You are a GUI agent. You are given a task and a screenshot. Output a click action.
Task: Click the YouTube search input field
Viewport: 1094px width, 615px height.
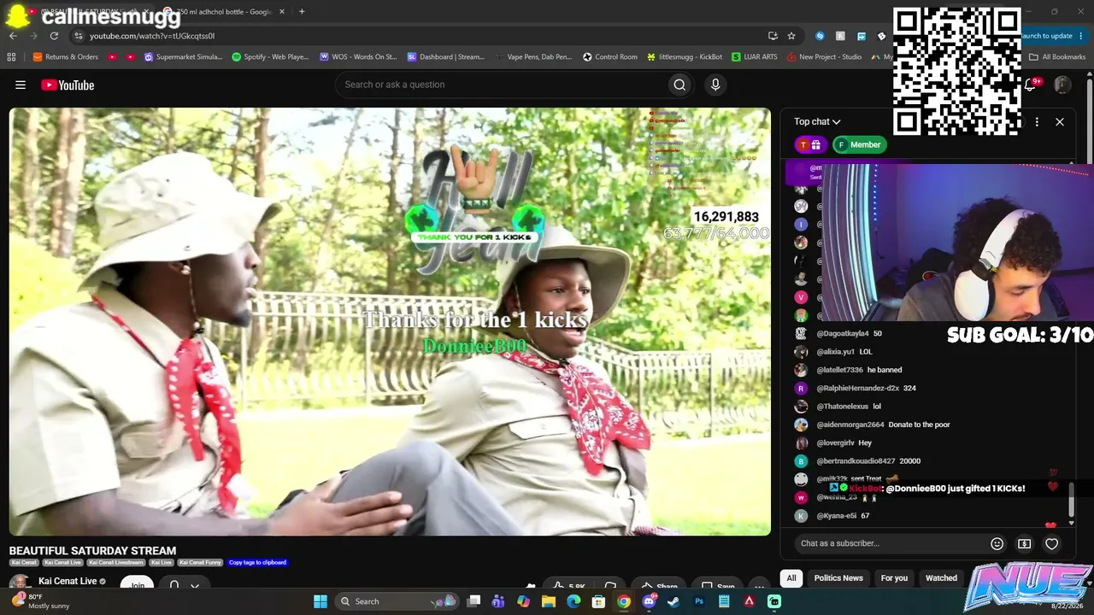pyautogui.click(x=500, y=85)
